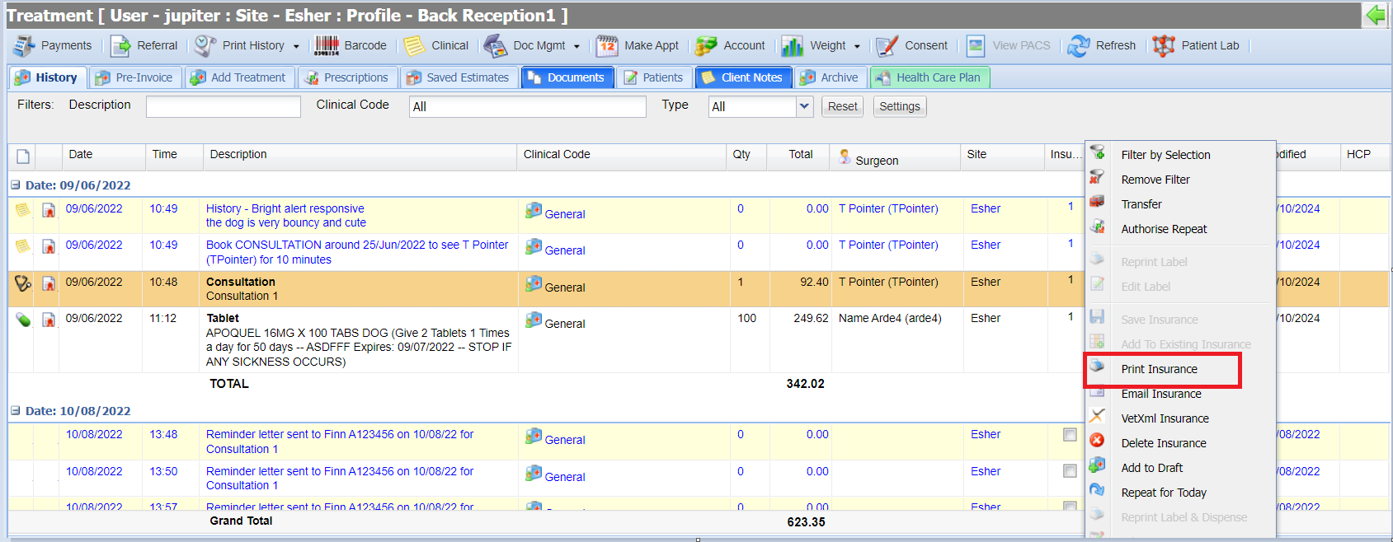This screenshot has height=542, width=1393.
Task: Click the Transfer truck icon
Action: [x=1097, y=202]
